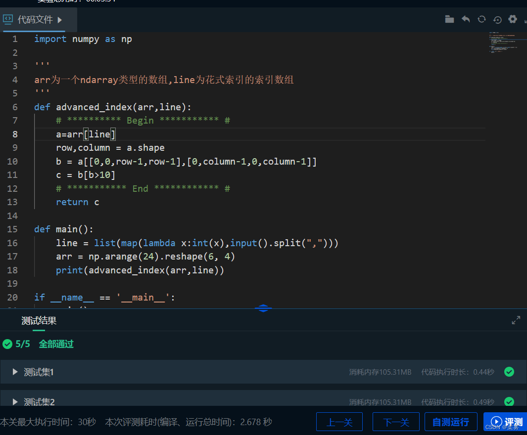Expand the 测试集2 test set entry
527x435 pixels.
pyautogui.click(x=15, y=401)
